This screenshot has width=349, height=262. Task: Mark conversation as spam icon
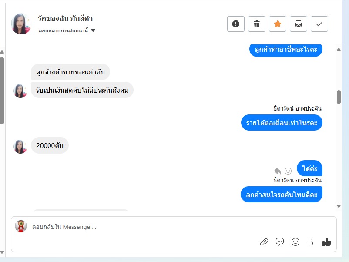pos(236,24)
